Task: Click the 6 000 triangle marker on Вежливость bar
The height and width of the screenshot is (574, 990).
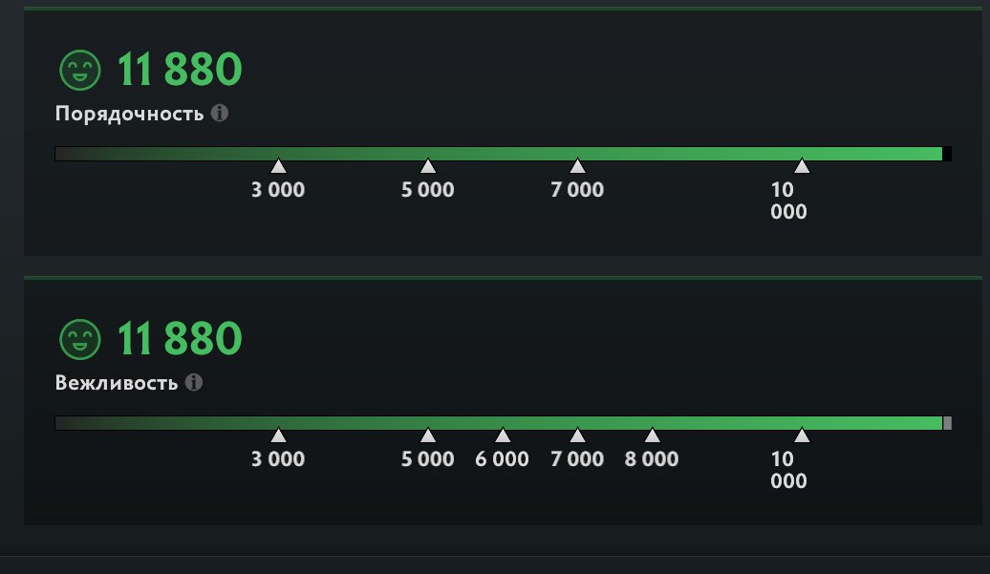Action: (x=503, y=436)
